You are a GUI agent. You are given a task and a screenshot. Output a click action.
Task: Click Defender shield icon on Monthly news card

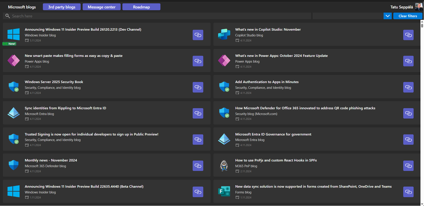[14, 165]
